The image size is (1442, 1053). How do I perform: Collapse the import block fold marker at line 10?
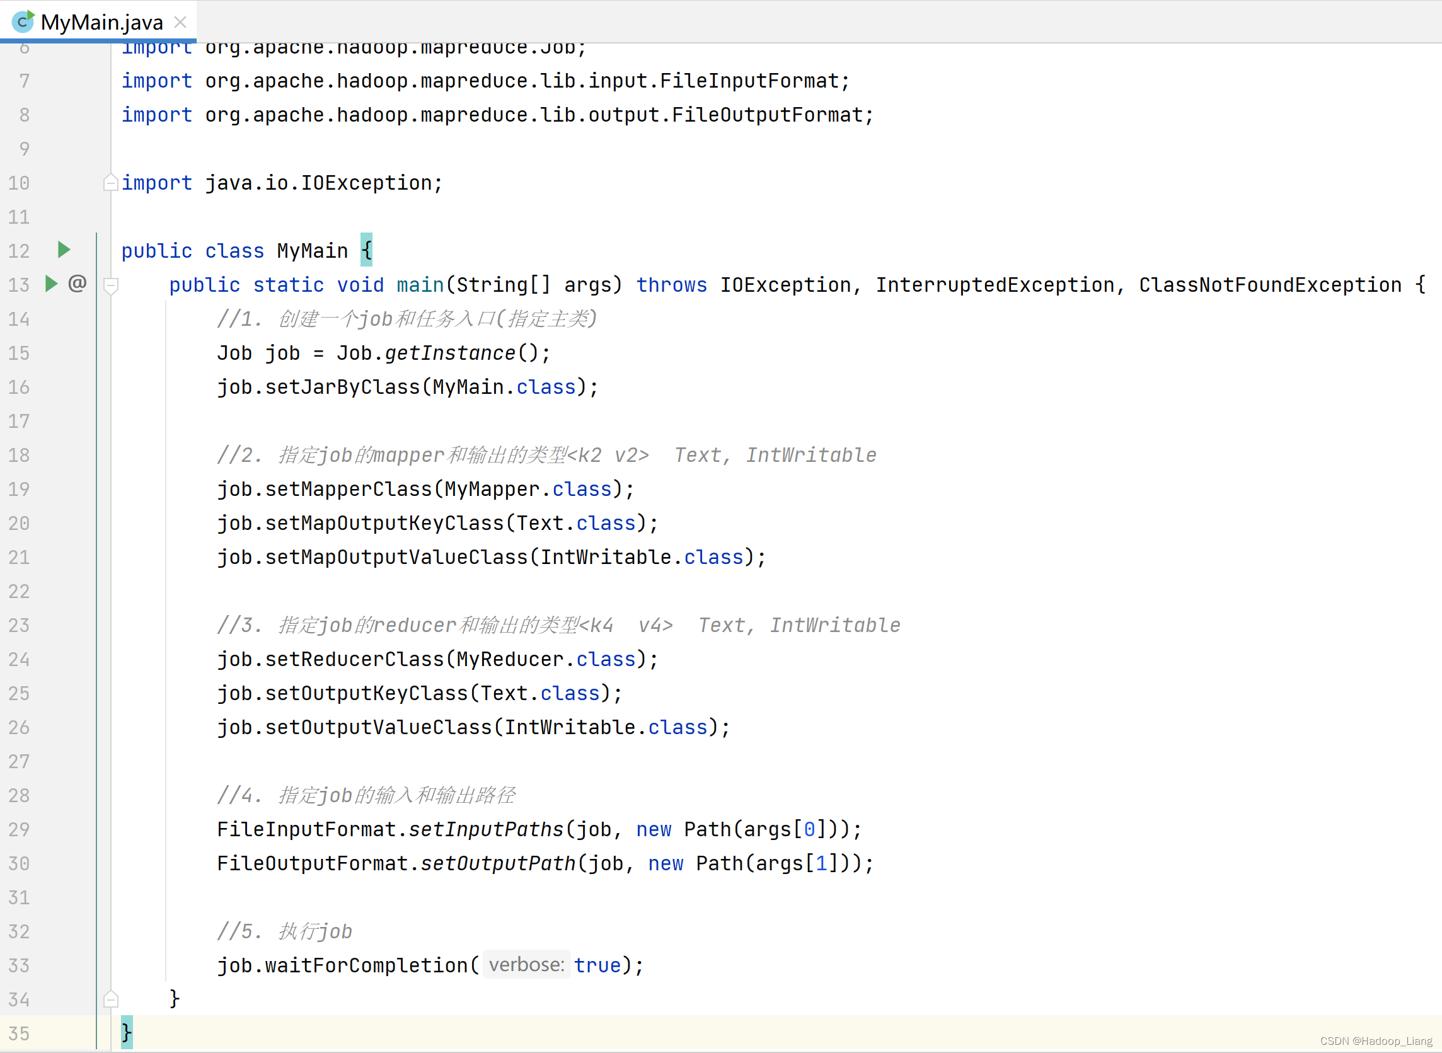coord(110,183)
